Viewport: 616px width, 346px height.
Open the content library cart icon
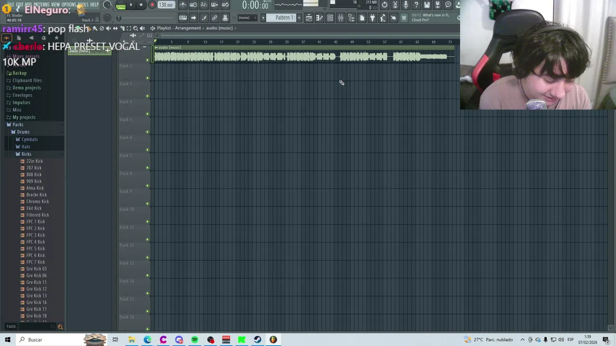(404, 18)
